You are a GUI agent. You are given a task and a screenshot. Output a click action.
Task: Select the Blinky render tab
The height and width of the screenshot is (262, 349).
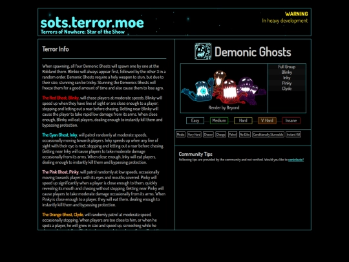[x=287, y=72]
